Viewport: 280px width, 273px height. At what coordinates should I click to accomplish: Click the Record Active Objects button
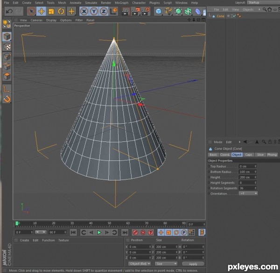135,233
